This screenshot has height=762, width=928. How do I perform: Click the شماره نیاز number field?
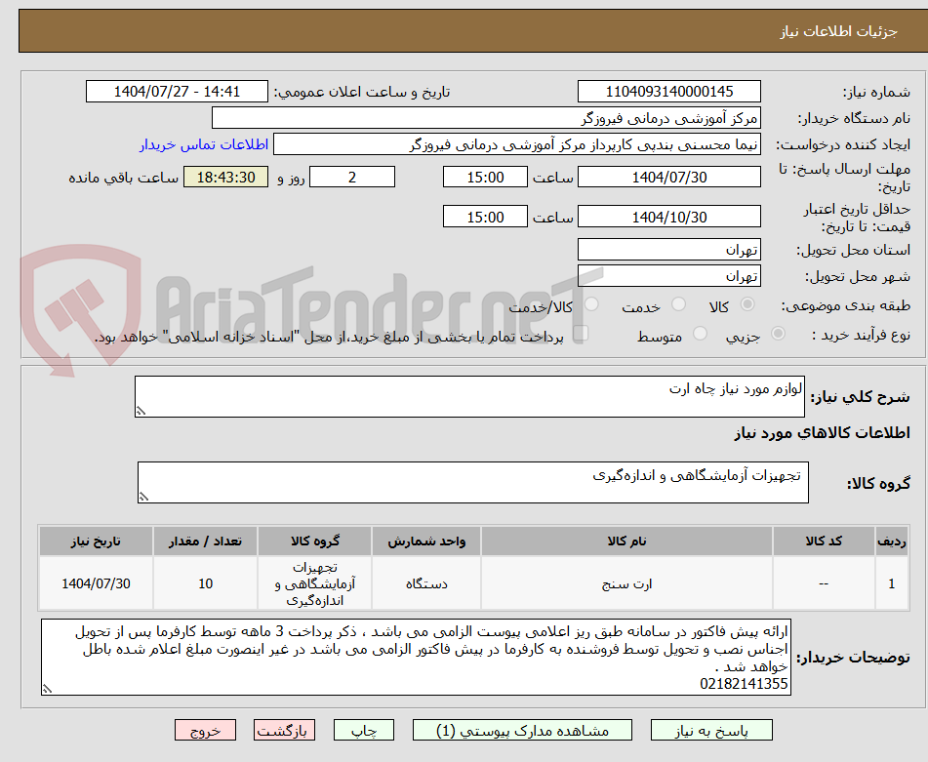[x=668, y=92]
